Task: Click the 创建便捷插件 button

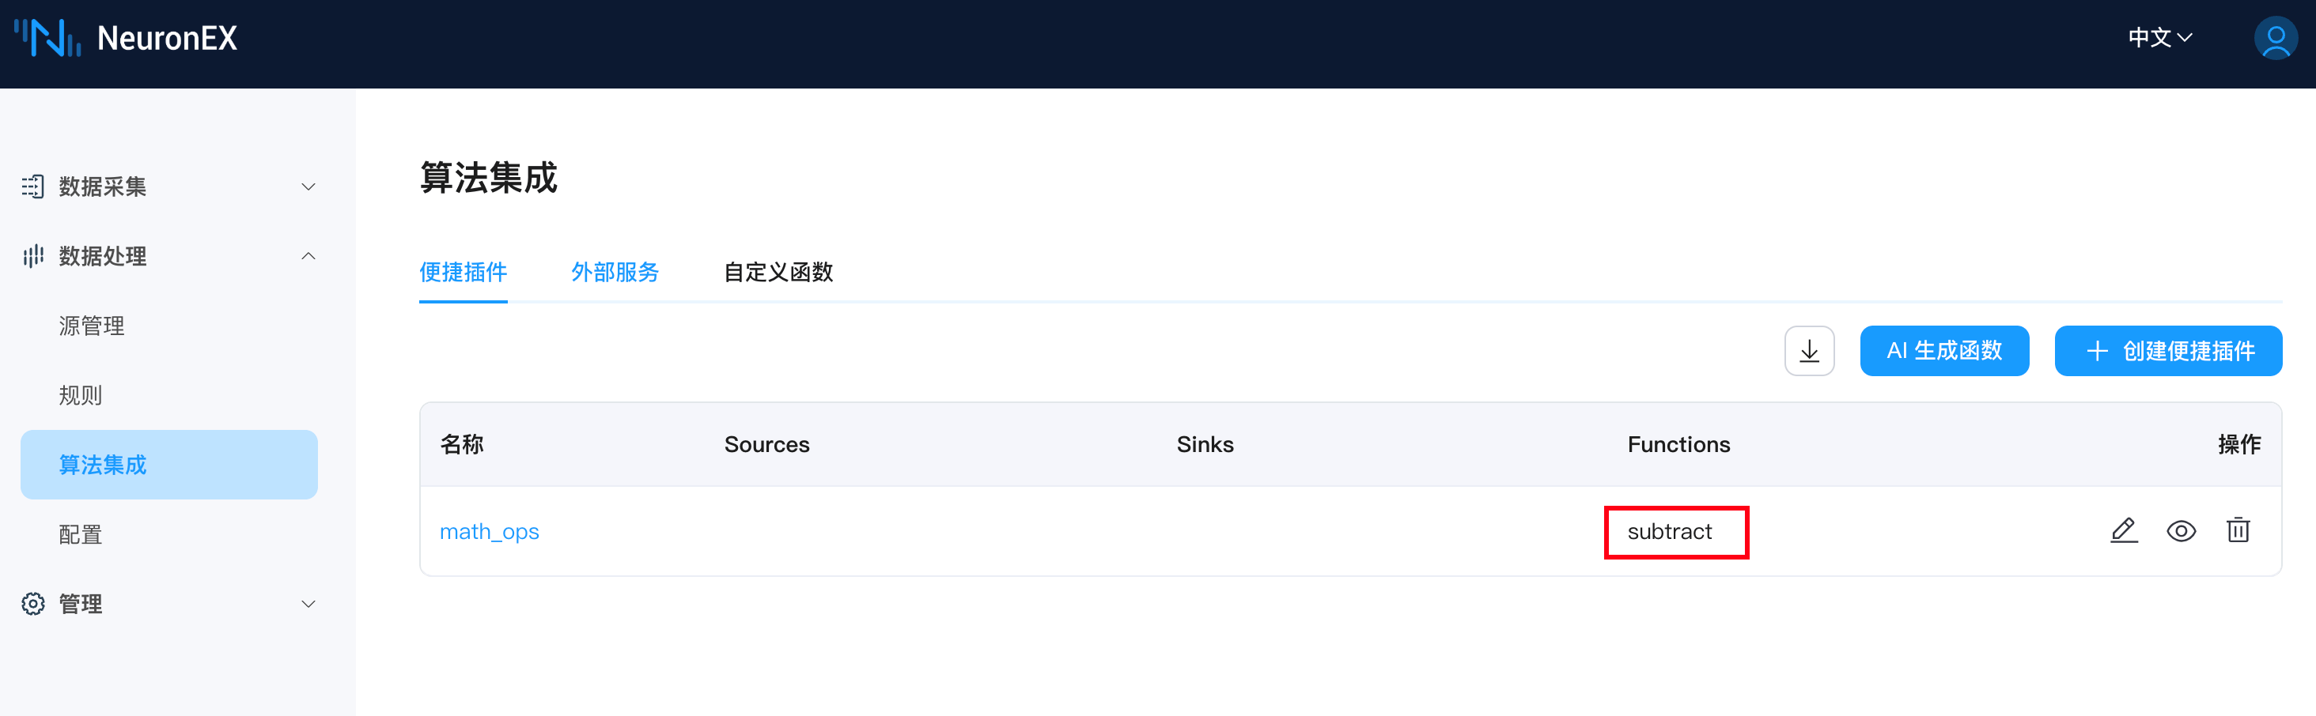Action: 2167,350
